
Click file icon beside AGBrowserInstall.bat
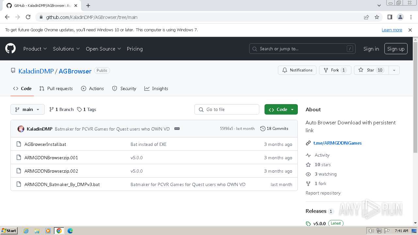pos(19,144)
